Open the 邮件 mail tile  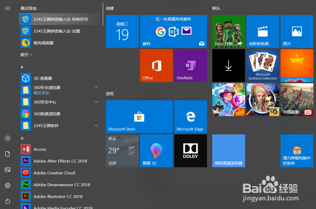[173, 31]
